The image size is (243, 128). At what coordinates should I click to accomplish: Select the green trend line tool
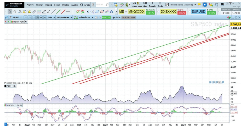tap(58, 12)
